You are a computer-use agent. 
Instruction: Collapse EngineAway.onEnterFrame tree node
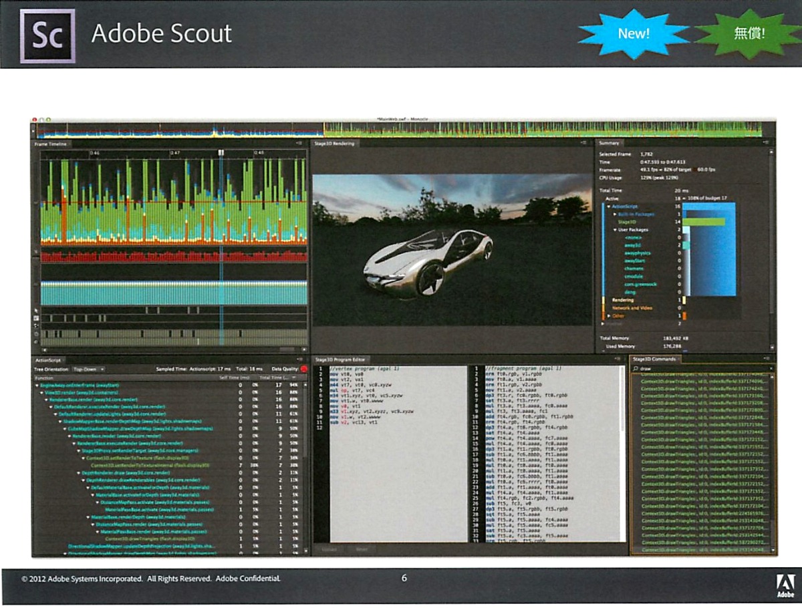[x=37, y=386]
